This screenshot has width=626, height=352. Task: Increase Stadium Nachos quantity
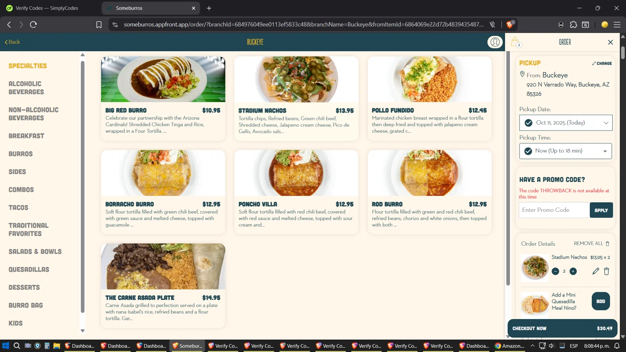[573, 272]
